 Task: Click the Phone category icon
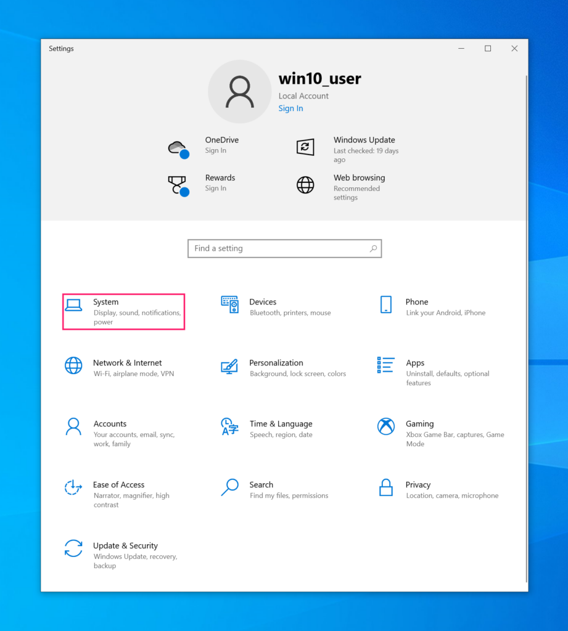point(386,304)
